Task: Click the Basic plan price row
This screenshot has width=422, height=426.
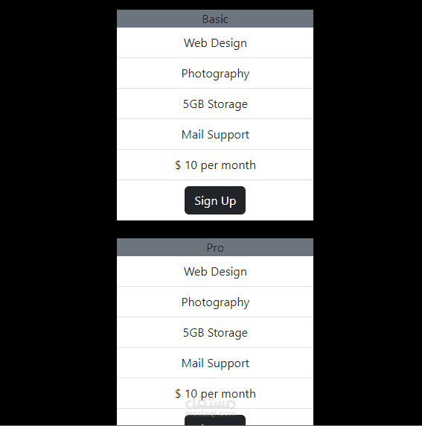Action: coord(215,165)
